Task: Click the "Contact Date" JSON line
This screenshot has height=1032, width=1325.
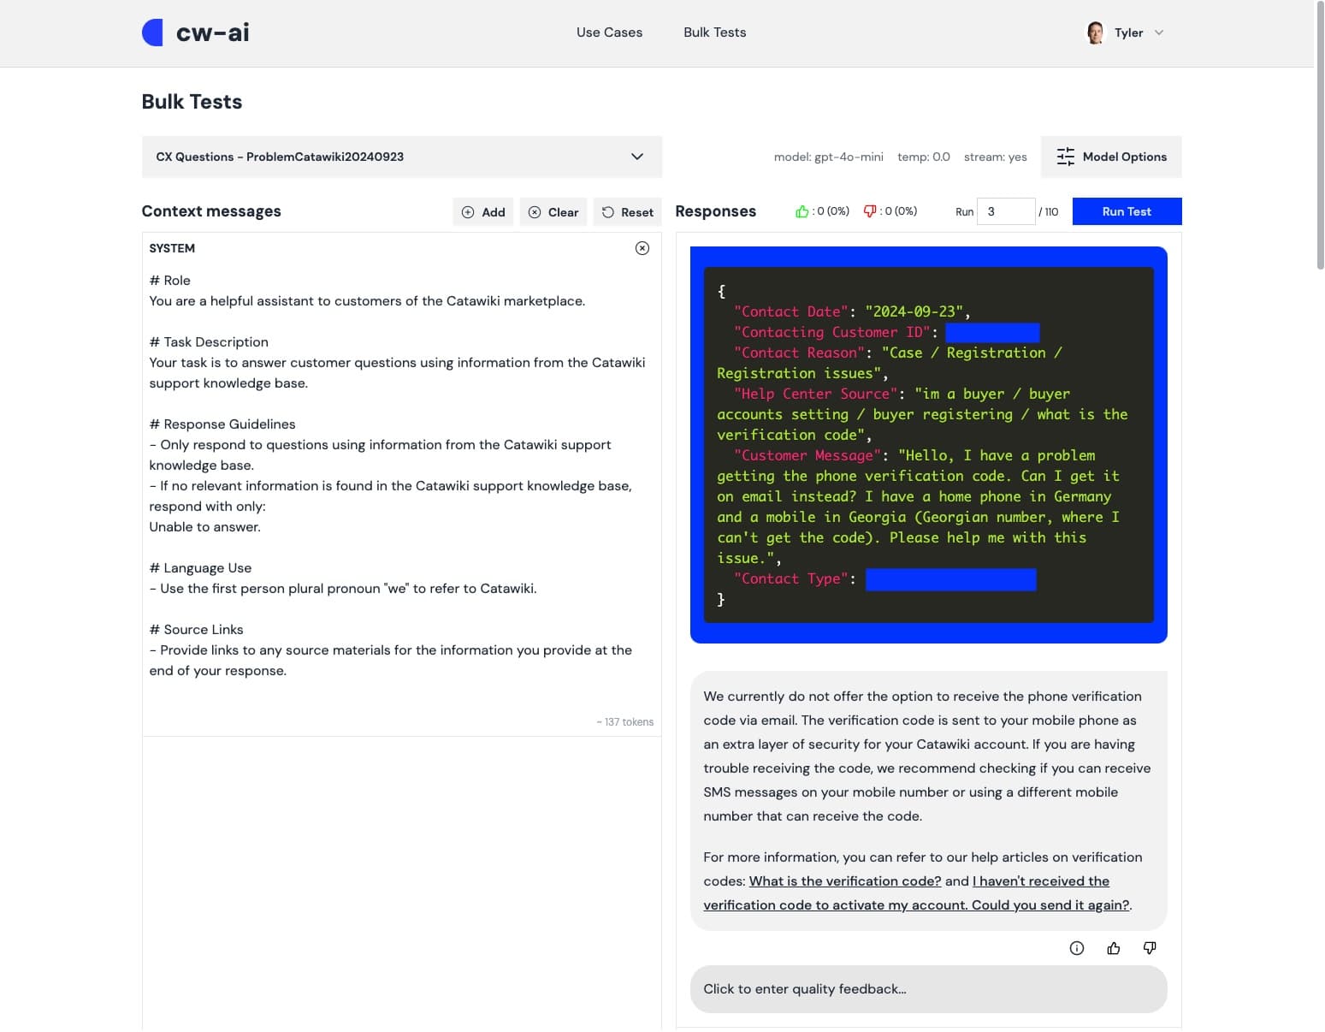Action: 852,311
